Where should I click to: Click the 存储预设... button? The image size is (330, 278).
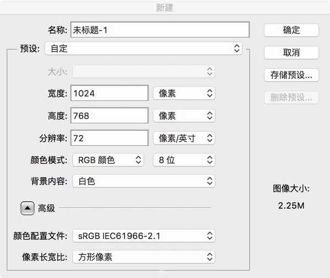pyautogui.click(x=291, y=74)
